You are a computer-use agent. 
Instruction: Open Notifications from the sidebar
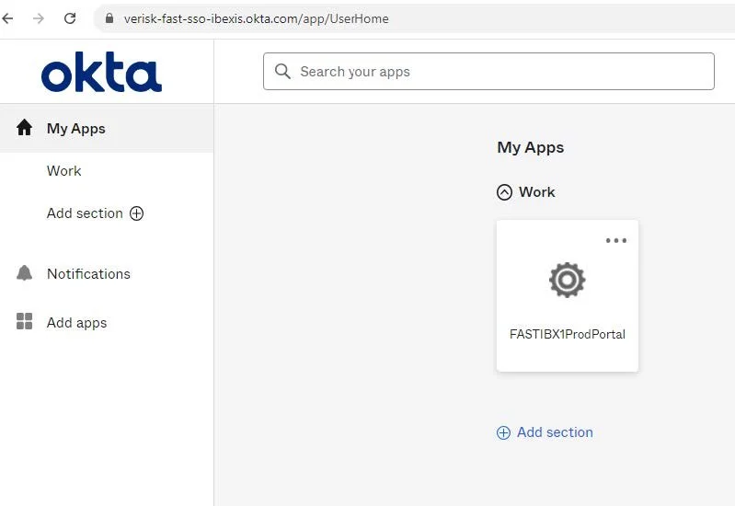coord(88,274)
